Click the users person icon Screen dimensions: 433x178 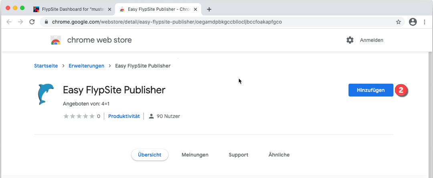tap(151, 116)
